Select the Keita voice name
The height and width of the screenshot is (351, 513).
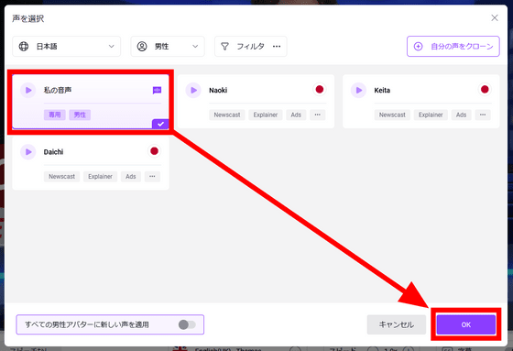click(382, 90)
